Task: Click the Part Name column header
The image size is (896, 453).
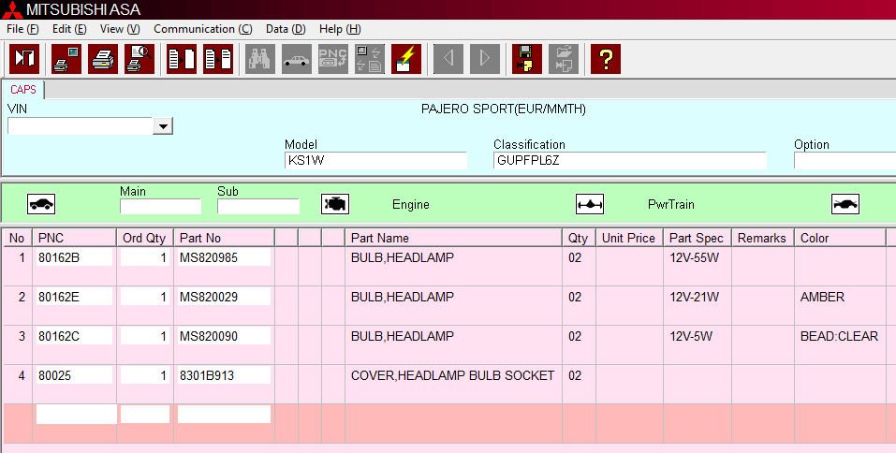Action: [x=454, y=239]
